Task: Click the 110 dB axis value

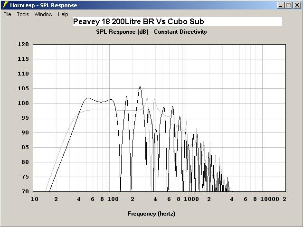Action: coord(23,74)
